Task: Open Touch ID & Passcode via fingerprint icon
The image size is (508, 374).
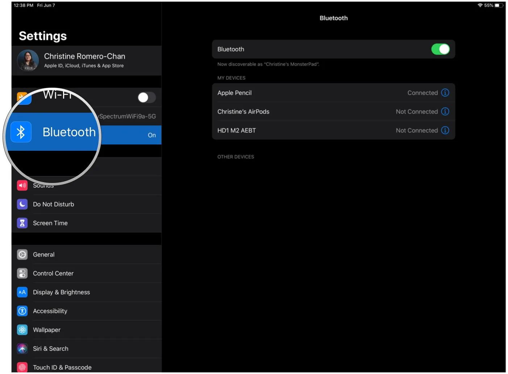Action: coord(22,367)
